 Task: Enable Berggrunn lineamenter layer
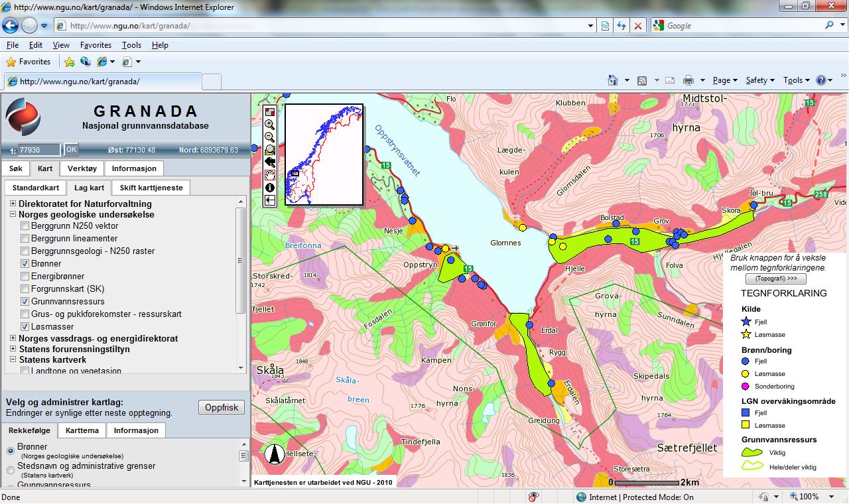tap(25, 239)
